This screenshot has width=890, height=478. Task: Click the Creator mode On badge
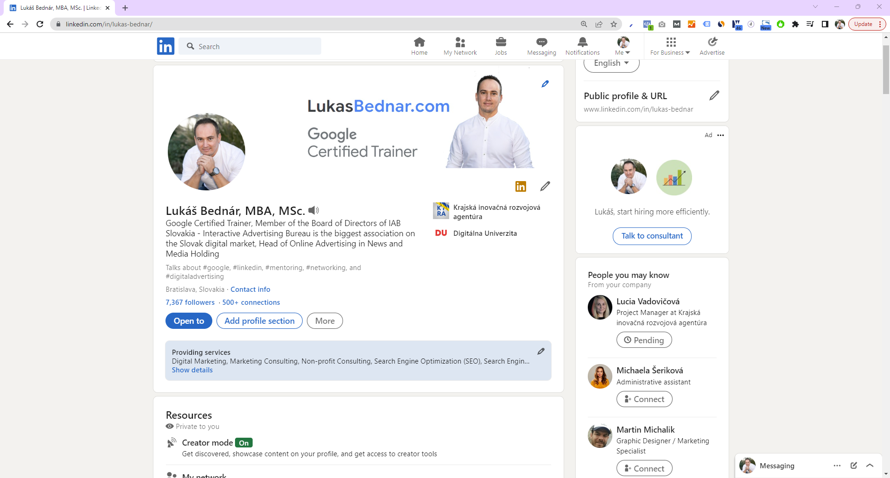click(244, 443)
